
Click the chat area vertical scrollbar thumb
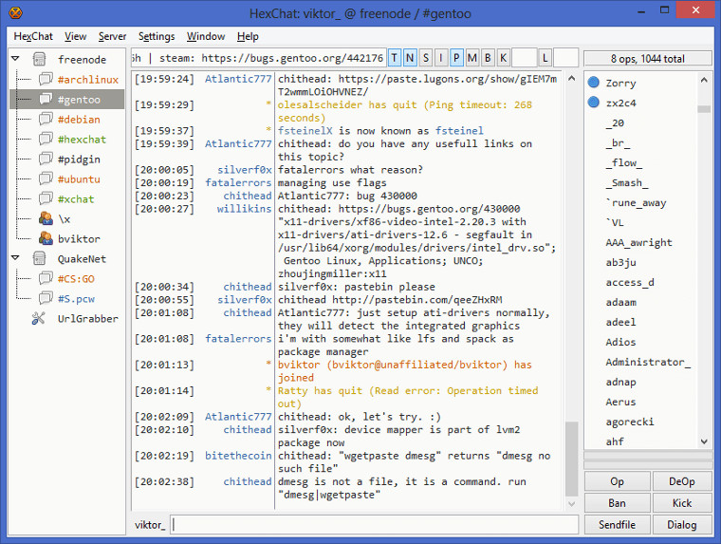pyautogui.click(x=571, y=460)
